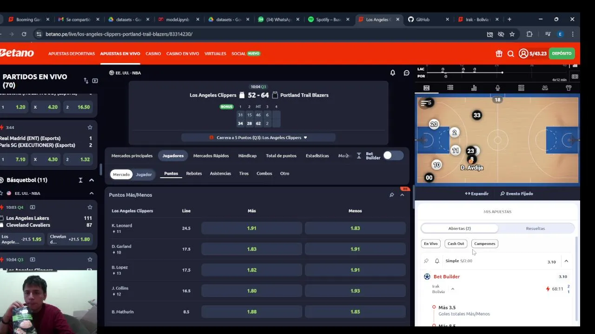Click Expandir below the court tracker
595x334 pixels.
477,193
